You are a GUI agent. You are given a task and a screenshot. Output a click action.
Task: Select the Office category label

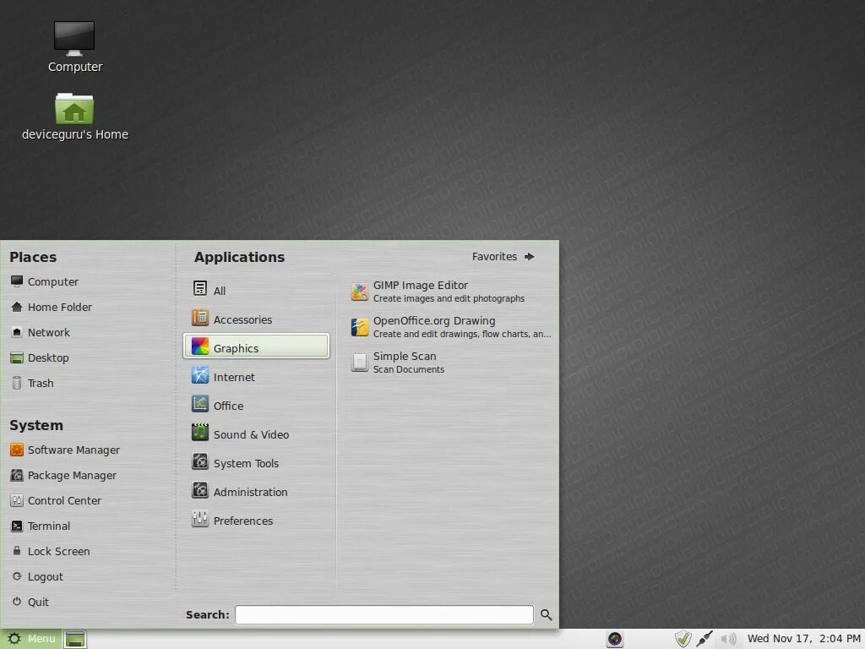[x=228, y=406]
